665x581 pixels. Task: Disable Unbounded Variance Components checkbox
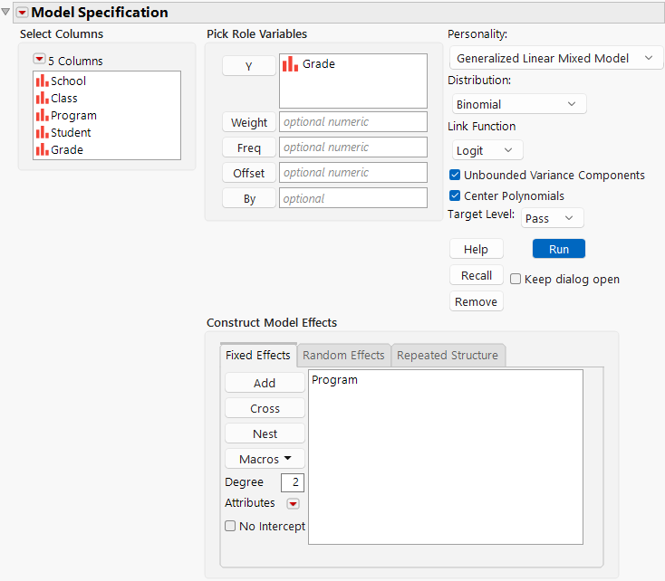pyautogui.click(x=455, y=176)
